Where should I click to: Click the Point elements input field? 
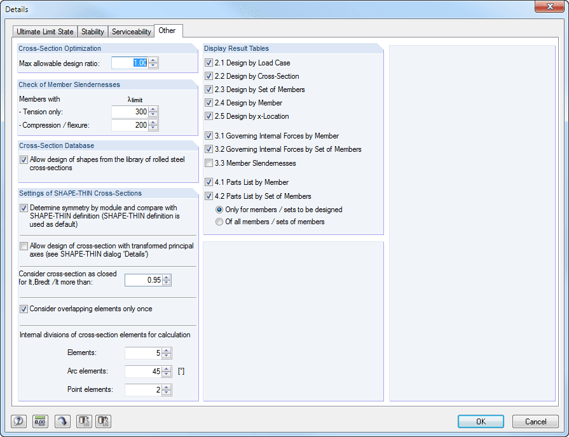tap(143, 390)
